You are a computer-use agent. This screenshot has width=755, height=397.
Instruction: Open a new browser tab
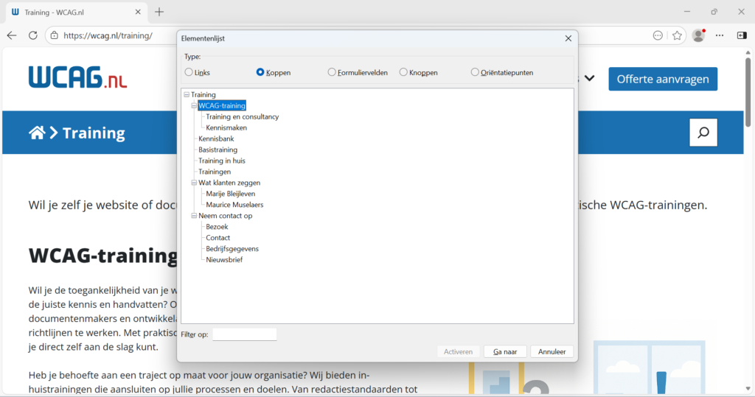coord(159,12)
